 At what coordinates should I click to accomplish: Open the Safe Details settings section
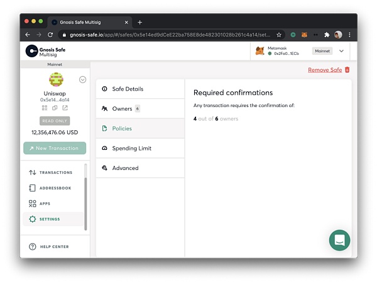[x=139, y=89]
